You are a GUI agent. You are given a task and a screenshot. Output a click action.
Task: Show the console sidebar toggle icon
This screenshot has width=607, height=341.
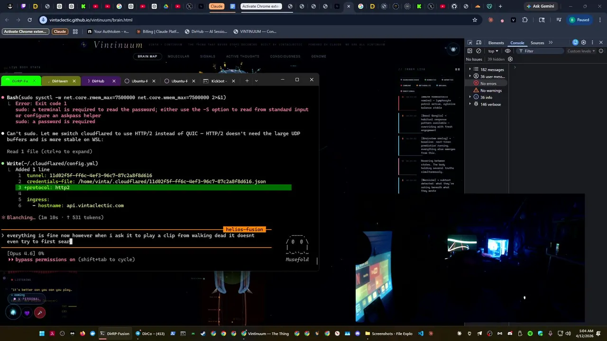tap(470, 51)
